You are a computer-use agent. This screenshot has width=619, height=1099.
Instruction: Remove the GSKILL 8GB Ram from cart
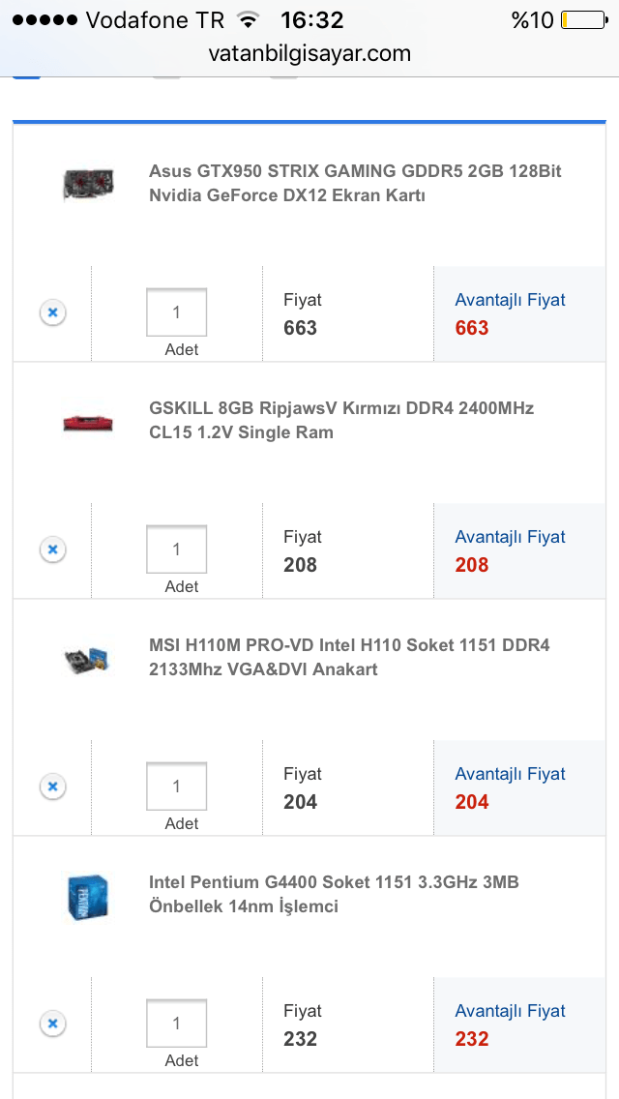pyautogui.click(x=53, y=549)
